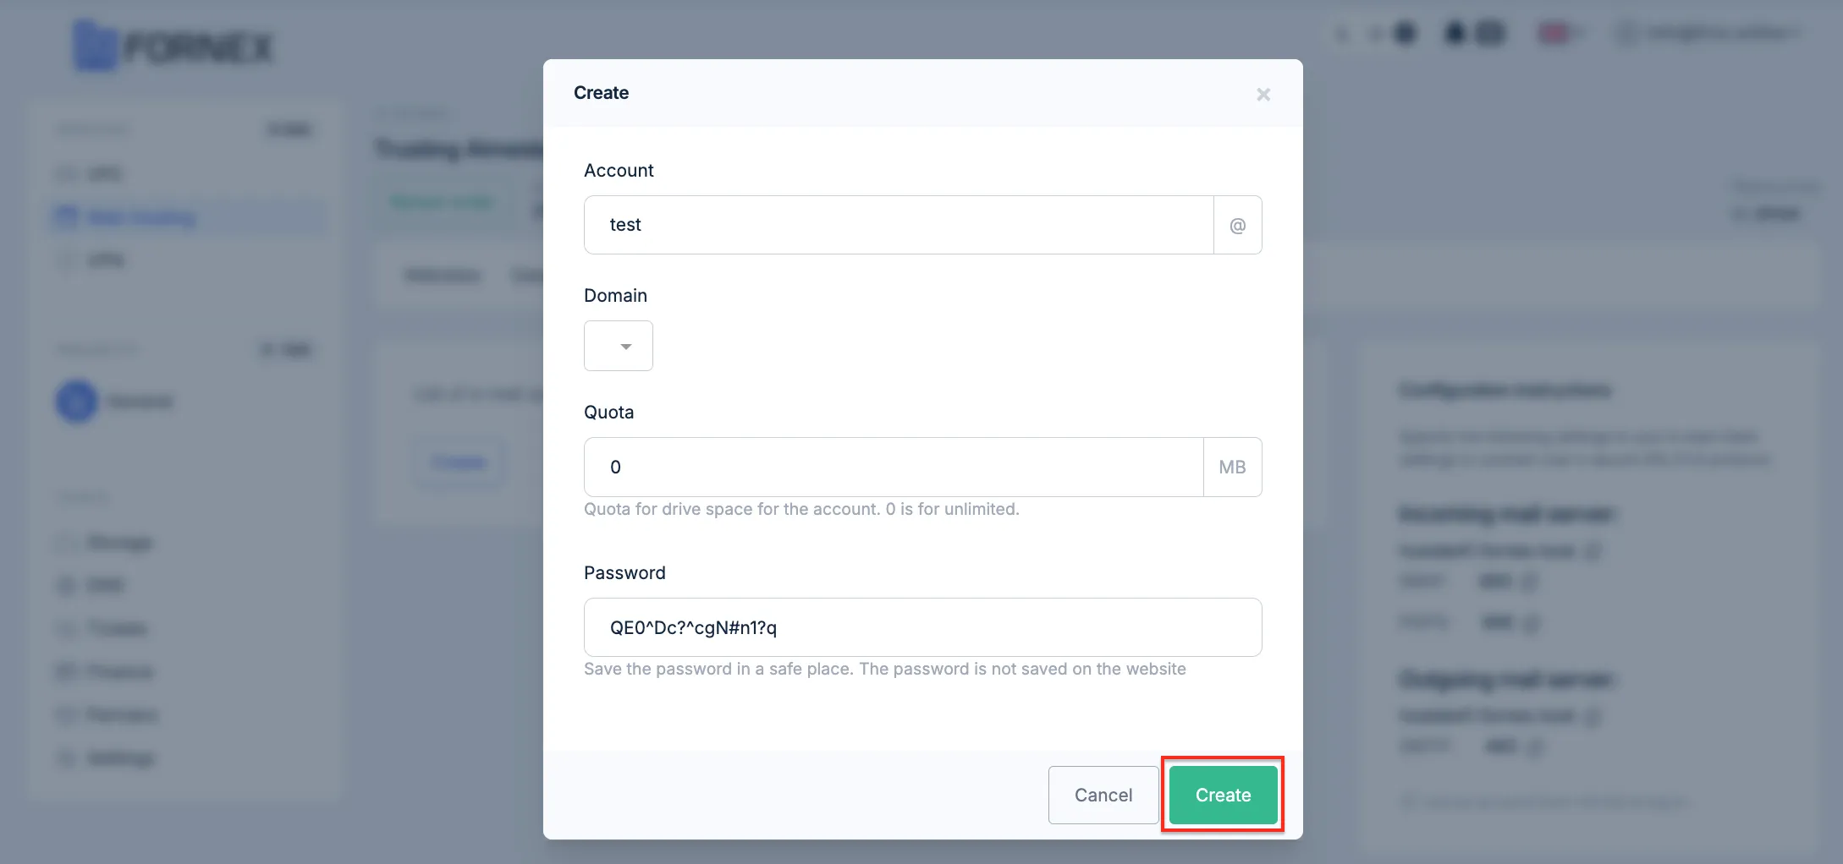
Task: Click the notification bell icon in header
Action: [1455, 34]
